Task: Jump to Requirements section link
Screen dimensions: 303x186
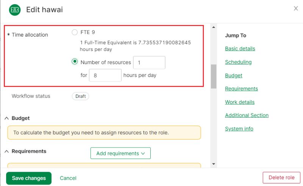Action: [x=241, y=89]
